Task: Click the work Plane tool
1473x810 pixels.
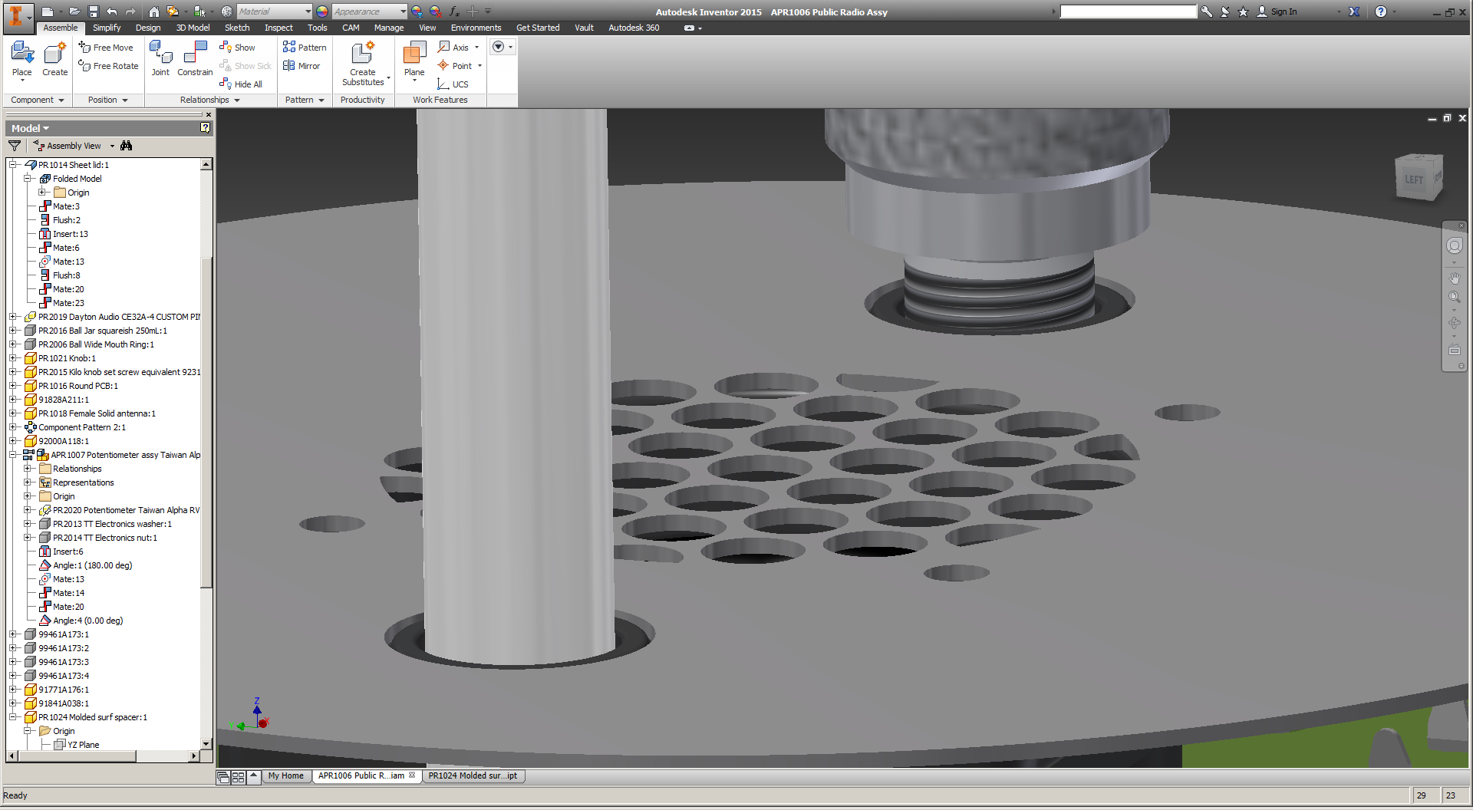Action: tap(414, 60)
